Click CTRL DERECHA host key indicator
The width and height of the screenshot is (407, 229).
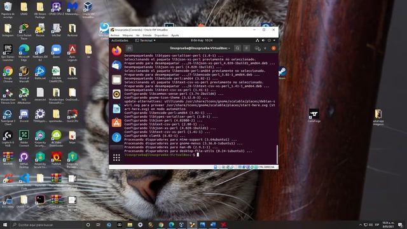click(x=266, y=167)
